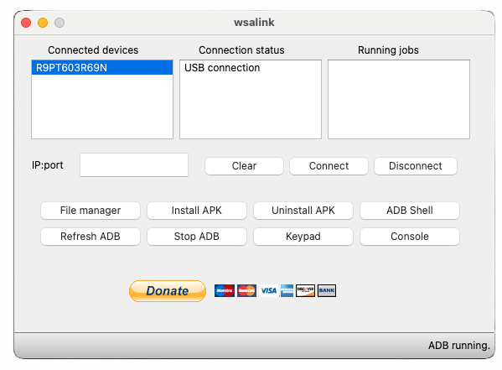Launch Install APK dialog
Image resolution: width=502 pixels, height=370 pixels.
tap(197, 211)
